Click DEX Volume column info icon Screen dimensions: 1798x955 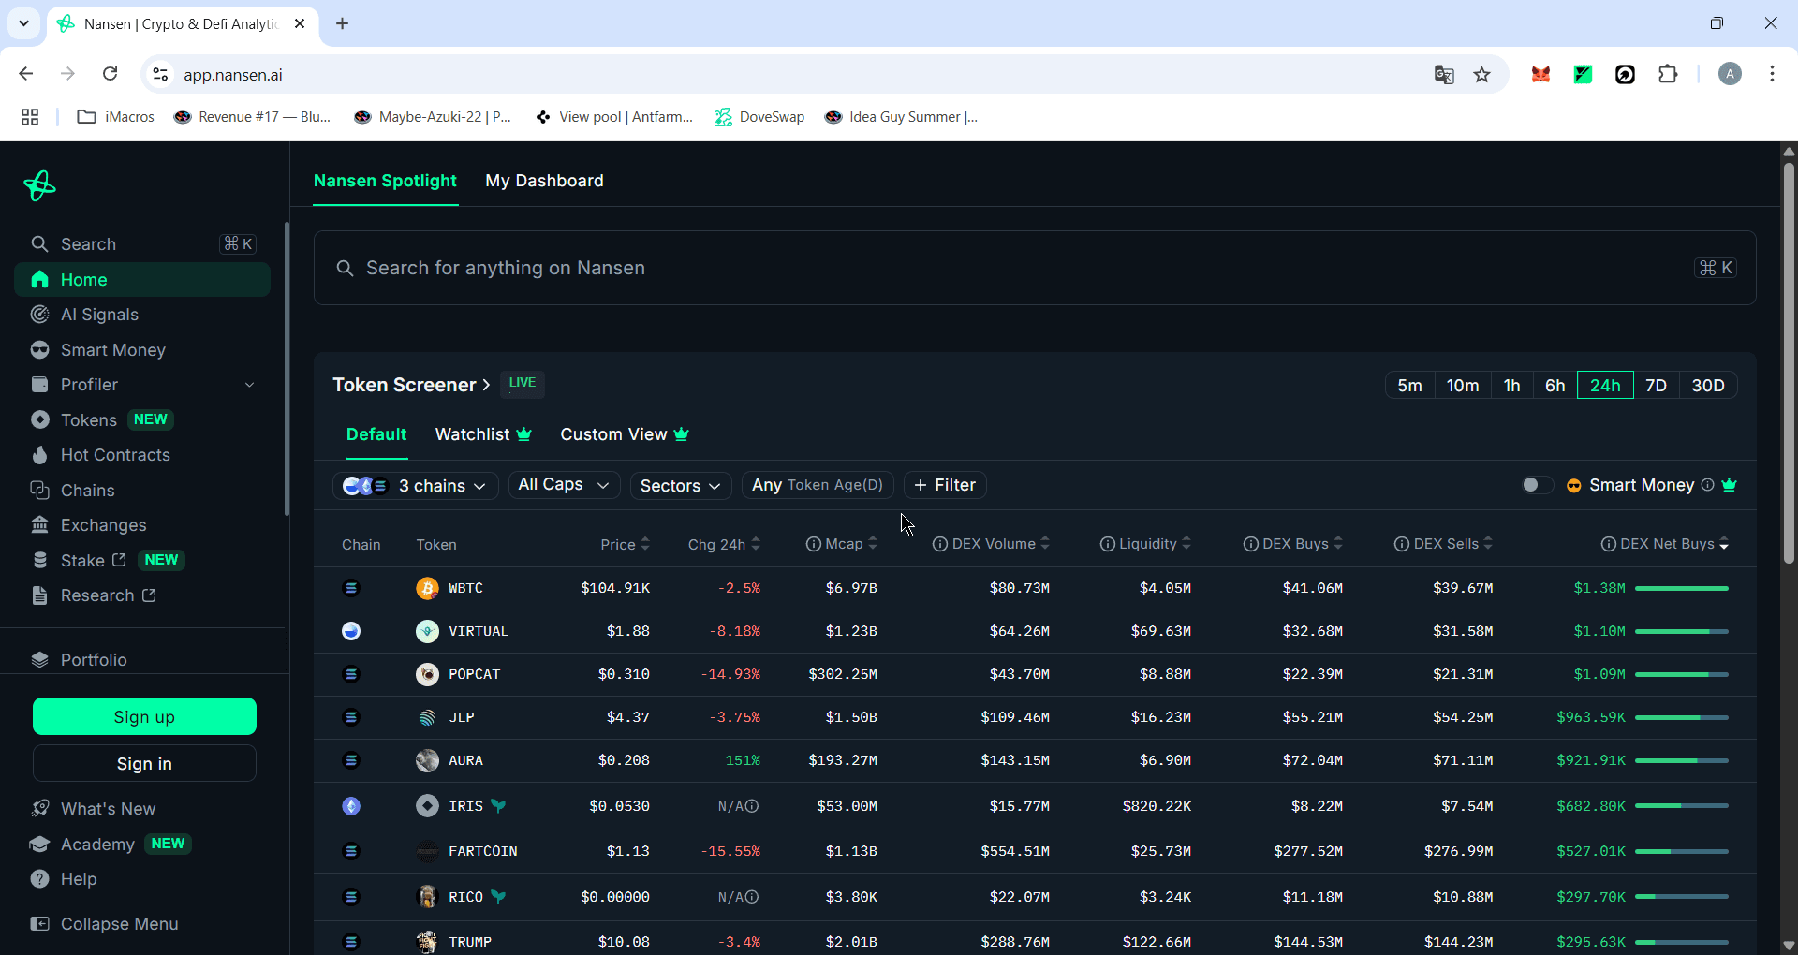click(x=940, y=545)
